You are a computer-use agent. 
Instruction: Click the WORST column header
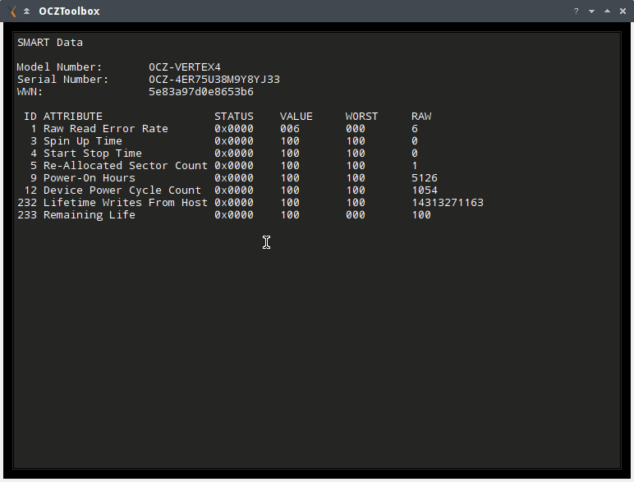361,117
